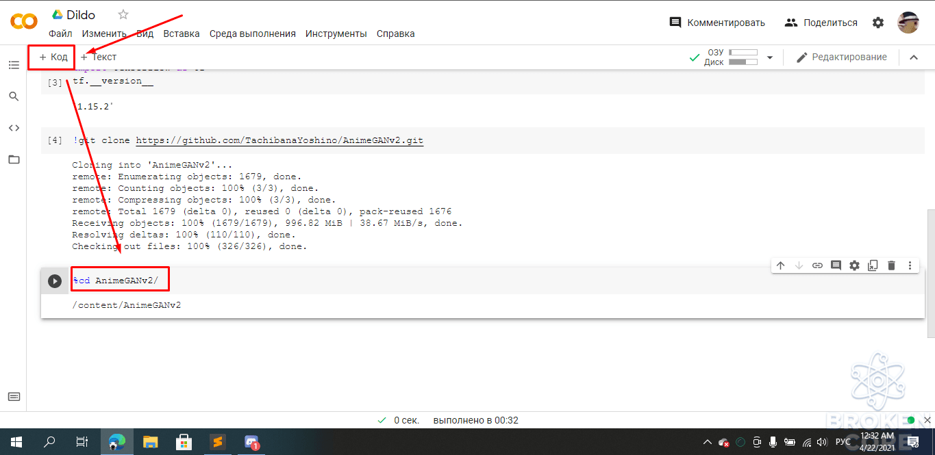Open the Справка menu
The width and height of the screenshot is (935, 455).
point(396,34)
